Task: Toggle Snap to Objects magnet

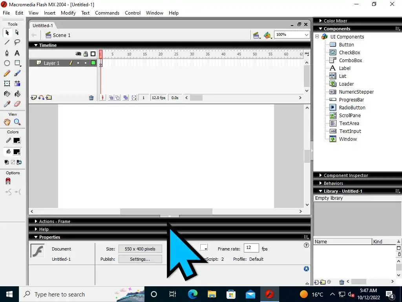Action: (x=8, y=181)
